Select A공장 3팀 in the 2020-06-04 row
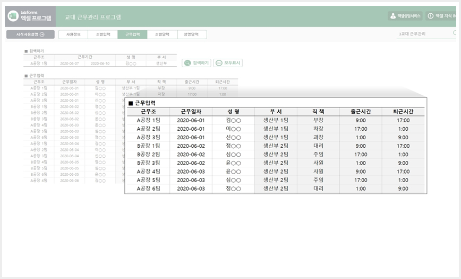 39,156
